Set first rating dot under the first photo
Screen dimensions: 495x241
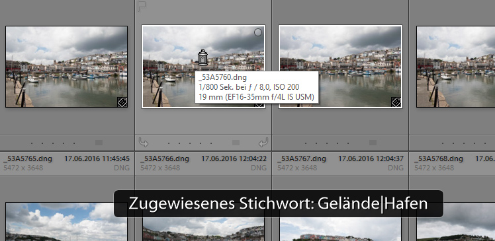tap(32, 143)
